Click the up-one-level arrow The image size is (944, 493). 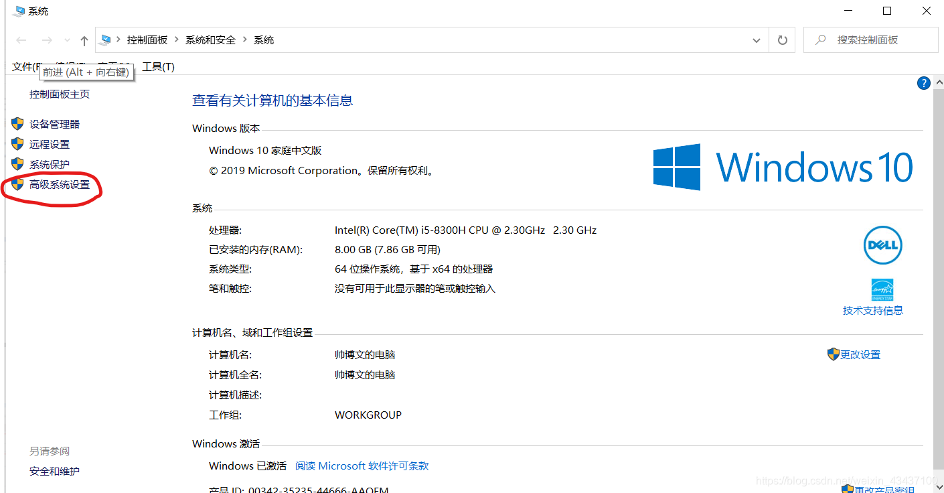click(84, 40)
